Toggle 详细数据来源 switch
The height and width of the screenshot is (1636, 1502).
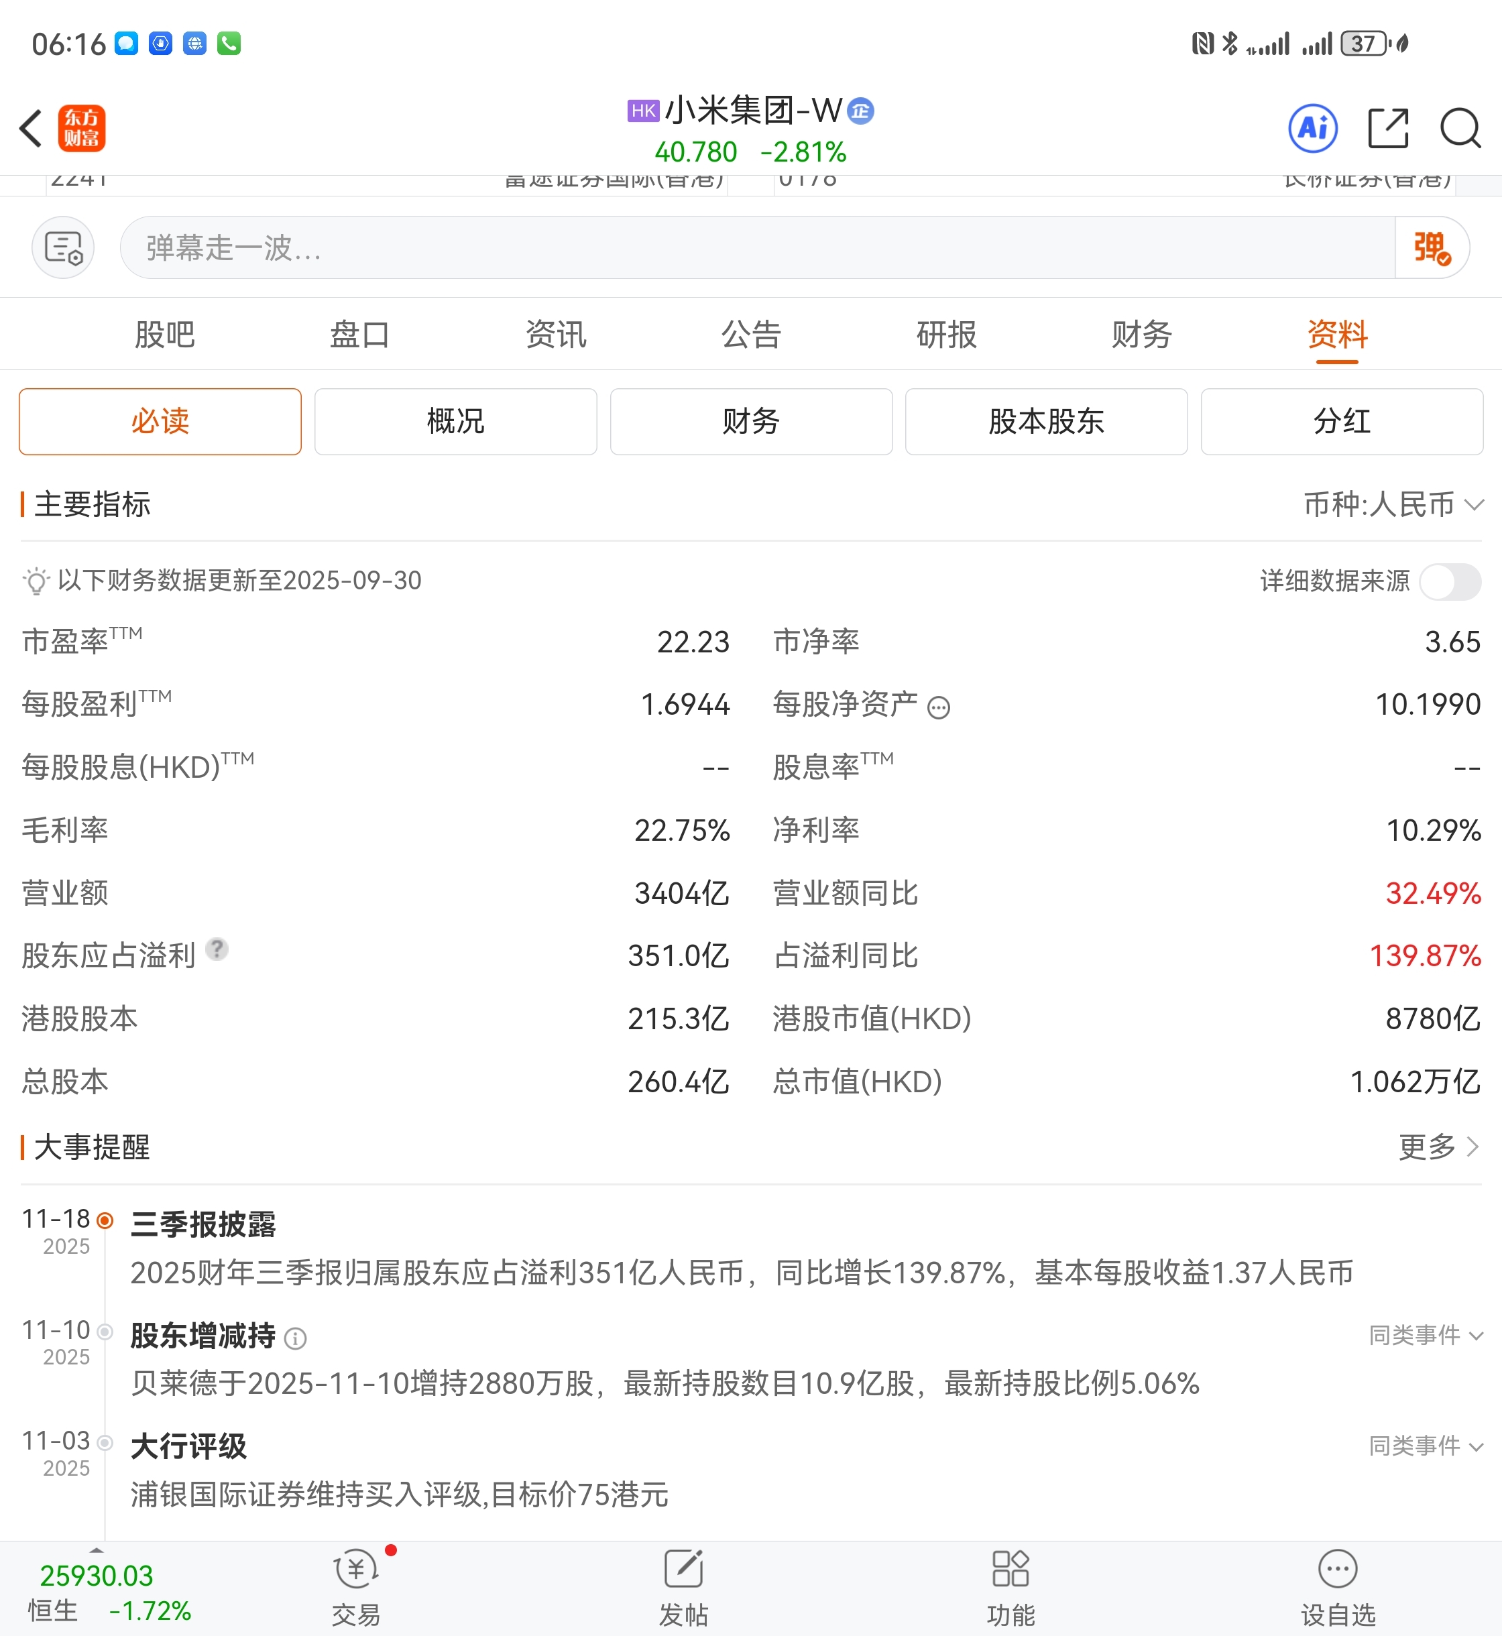pyautogui.click(x=1449, y=581)
